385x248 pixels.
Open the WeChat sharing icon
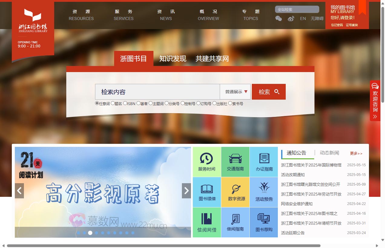(278, 18)
